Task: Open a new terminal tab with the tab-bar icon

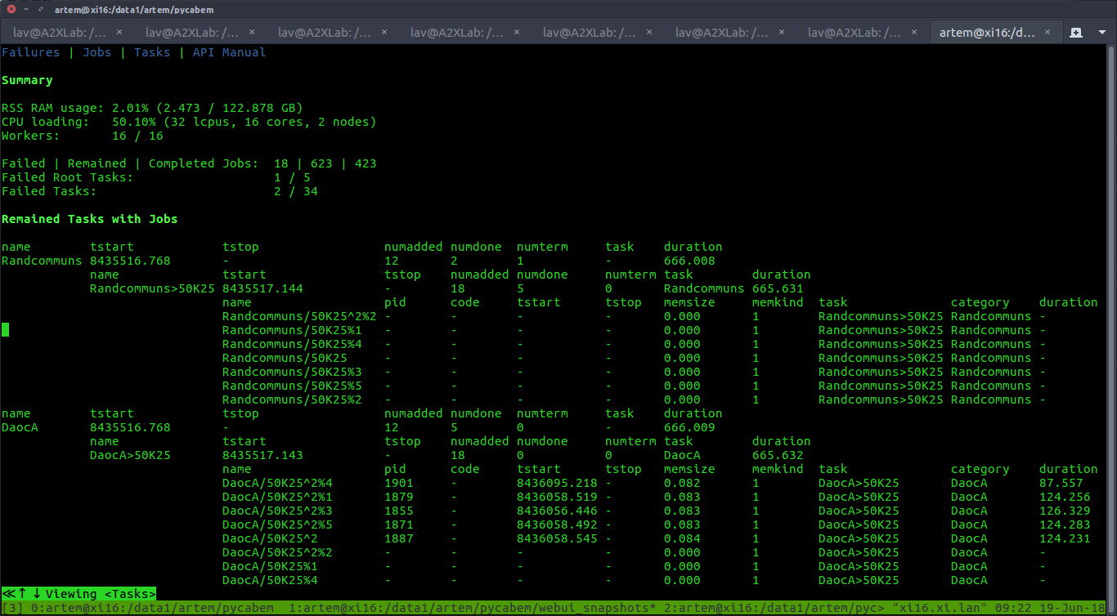Action: tap(1076, 33)
